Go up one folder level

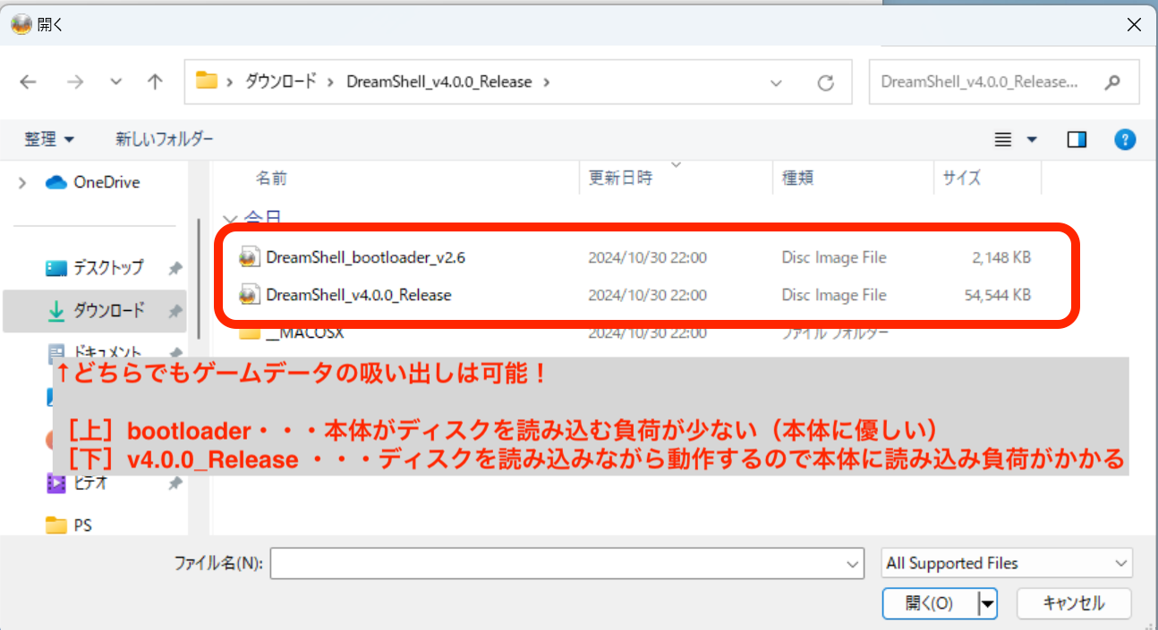pyautogui.click(x=155, y=82)
